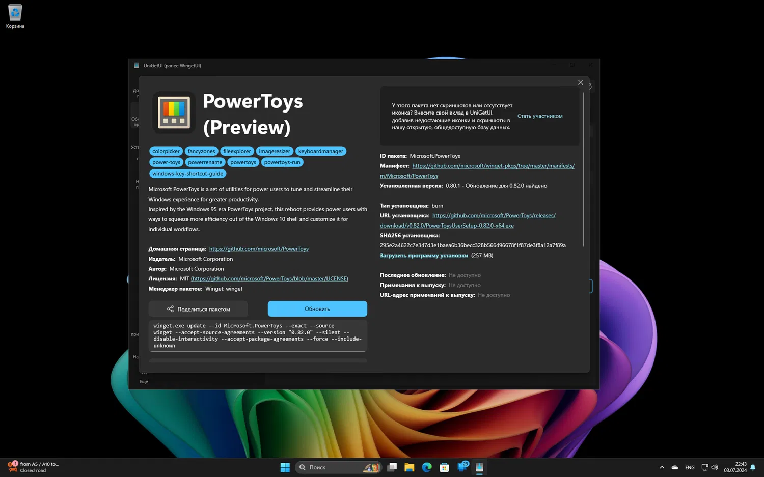Close the package details dialog
The width and height of the screenshot is (764, 477).
pos(580,82)
